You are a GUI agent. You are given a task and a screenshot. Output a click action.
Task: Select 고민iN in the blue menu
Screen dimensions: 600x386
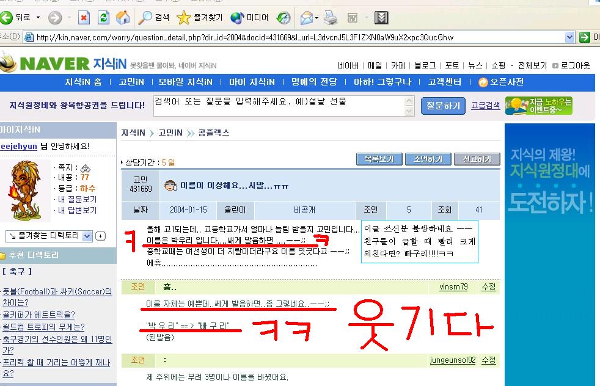click(x=131, y=82)
